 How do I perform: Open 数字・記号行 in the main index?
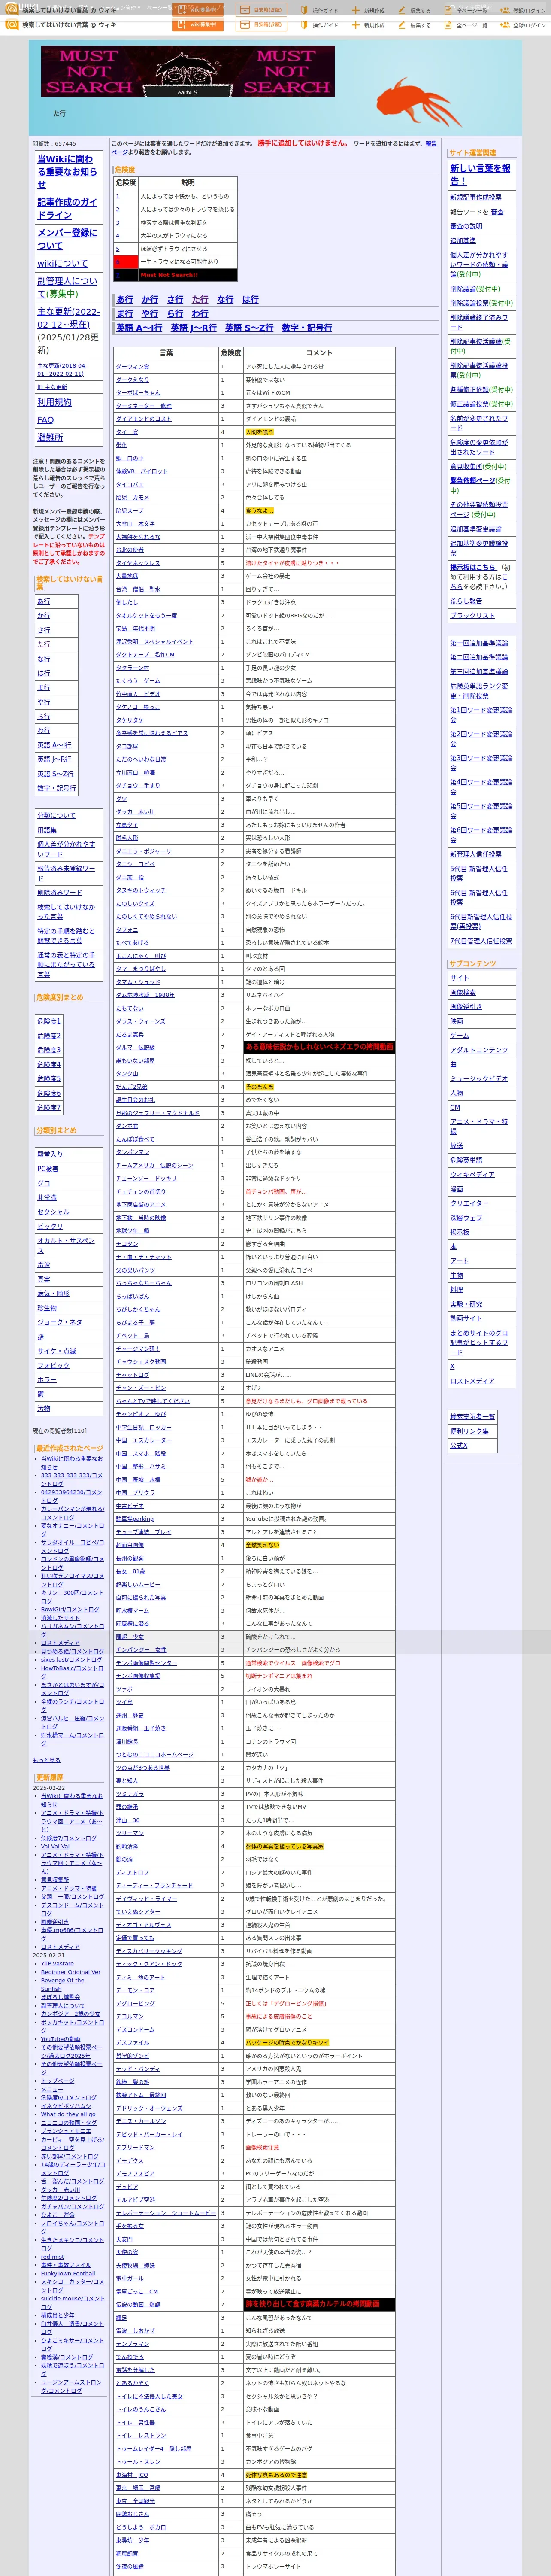306,328
